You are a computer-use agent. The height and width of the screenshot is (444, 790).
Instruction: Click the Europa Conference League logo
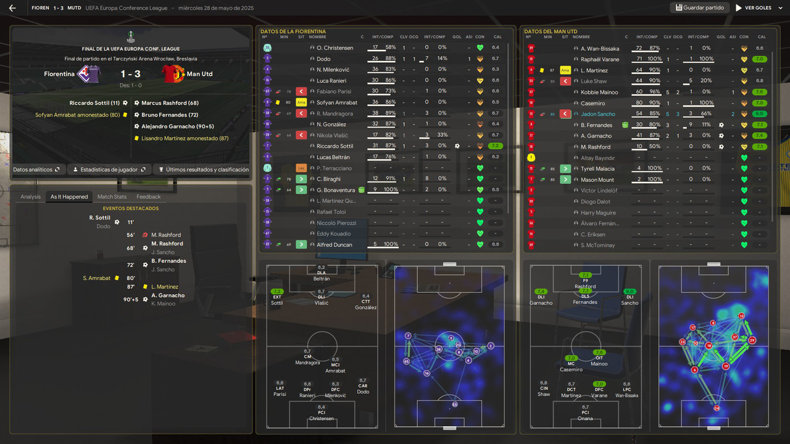(x=131, y=37)
